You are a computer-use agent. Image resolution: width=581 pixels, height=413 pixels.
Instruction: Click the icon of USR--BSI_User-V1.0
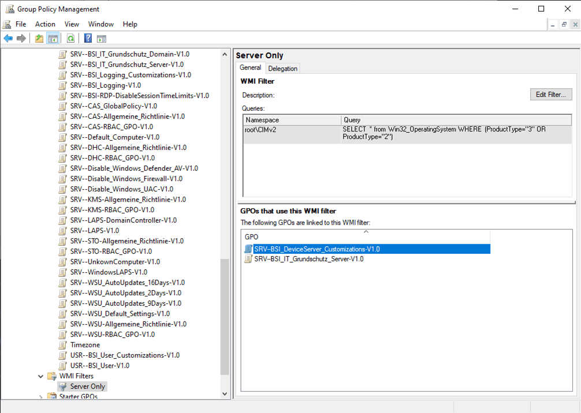click(x=63, y=366)
